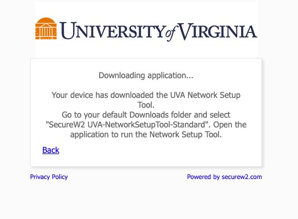
Task: Click 'UVA Network Setup' in the first sentence
Action: click(x=205, y=95)
